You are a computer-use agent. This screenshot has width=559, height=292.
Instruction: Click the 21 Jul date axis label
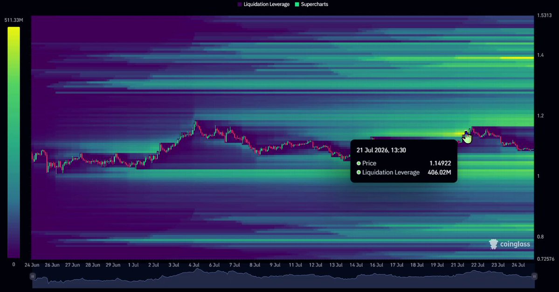click(x=457, y=265)
